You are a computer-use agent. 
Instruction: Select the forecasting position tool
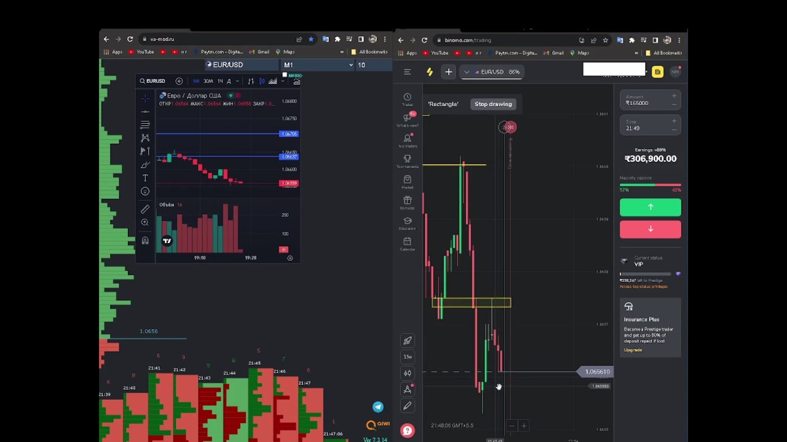[x=145, y=151]
